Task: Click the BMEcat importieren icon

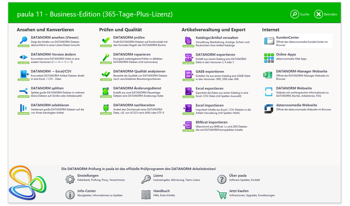Action: 188,125
